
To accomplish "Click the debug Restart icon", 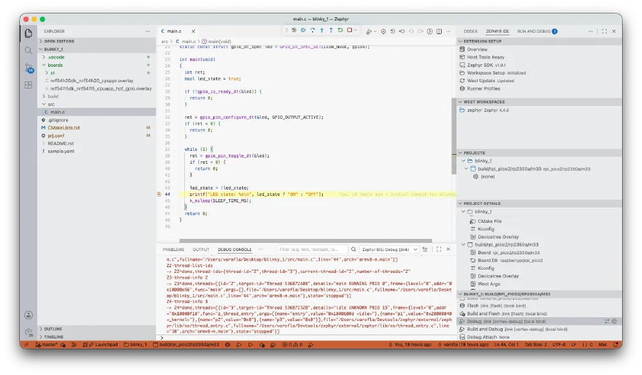I will pos(340,30).
